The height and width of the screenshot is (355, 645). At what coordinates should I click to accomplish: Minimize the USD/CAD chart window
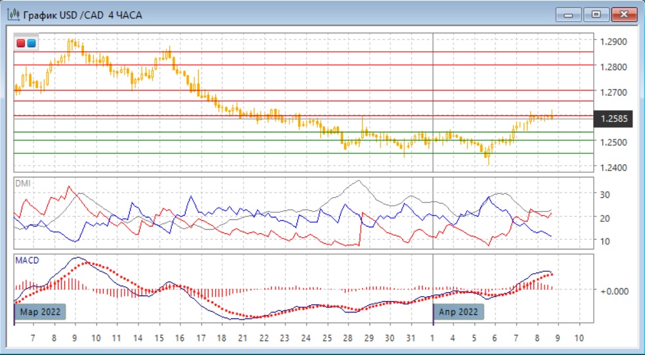pos(568,14)
